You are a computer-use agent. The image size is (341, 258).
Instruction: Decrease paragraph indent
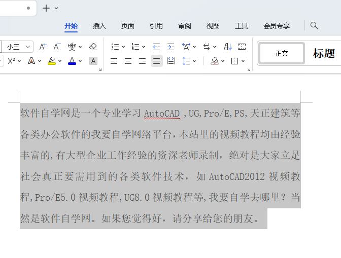pos(156,47)
